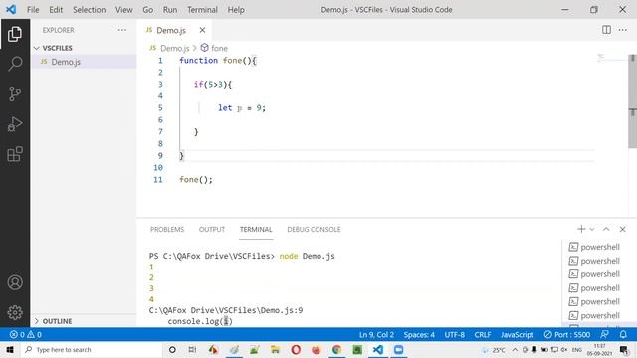Screen dimensions: 637x358
Task: Click Ln 9, Col 2 in status bar
Action: pos(376,334)
